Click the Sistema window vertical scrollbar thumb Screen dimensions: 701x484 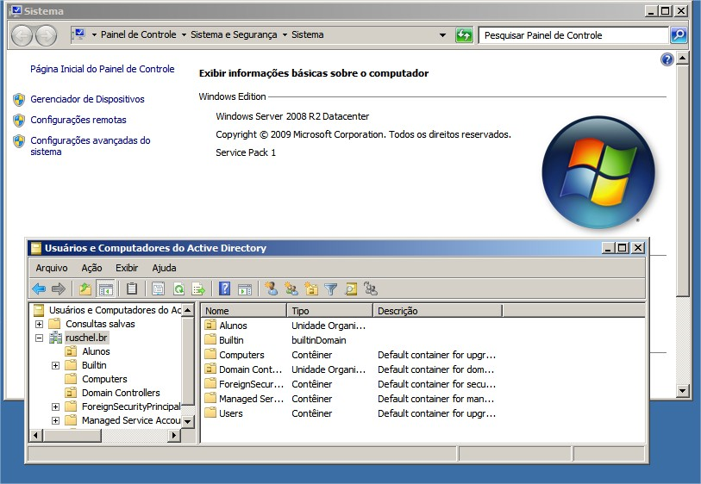(682, 180)
